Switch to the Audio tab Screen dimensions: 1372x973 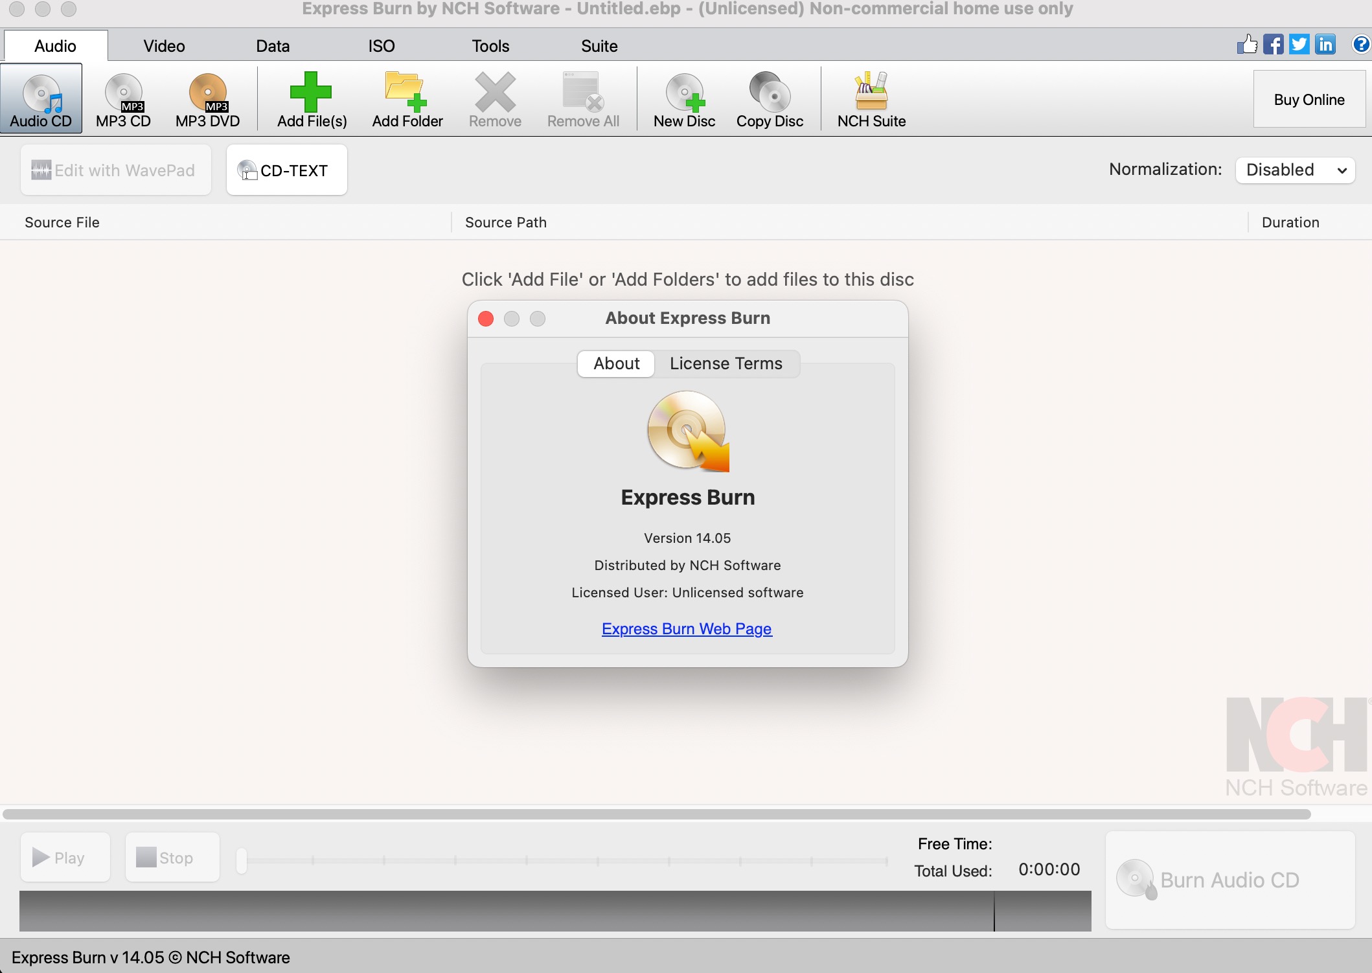tap(56, 46)
